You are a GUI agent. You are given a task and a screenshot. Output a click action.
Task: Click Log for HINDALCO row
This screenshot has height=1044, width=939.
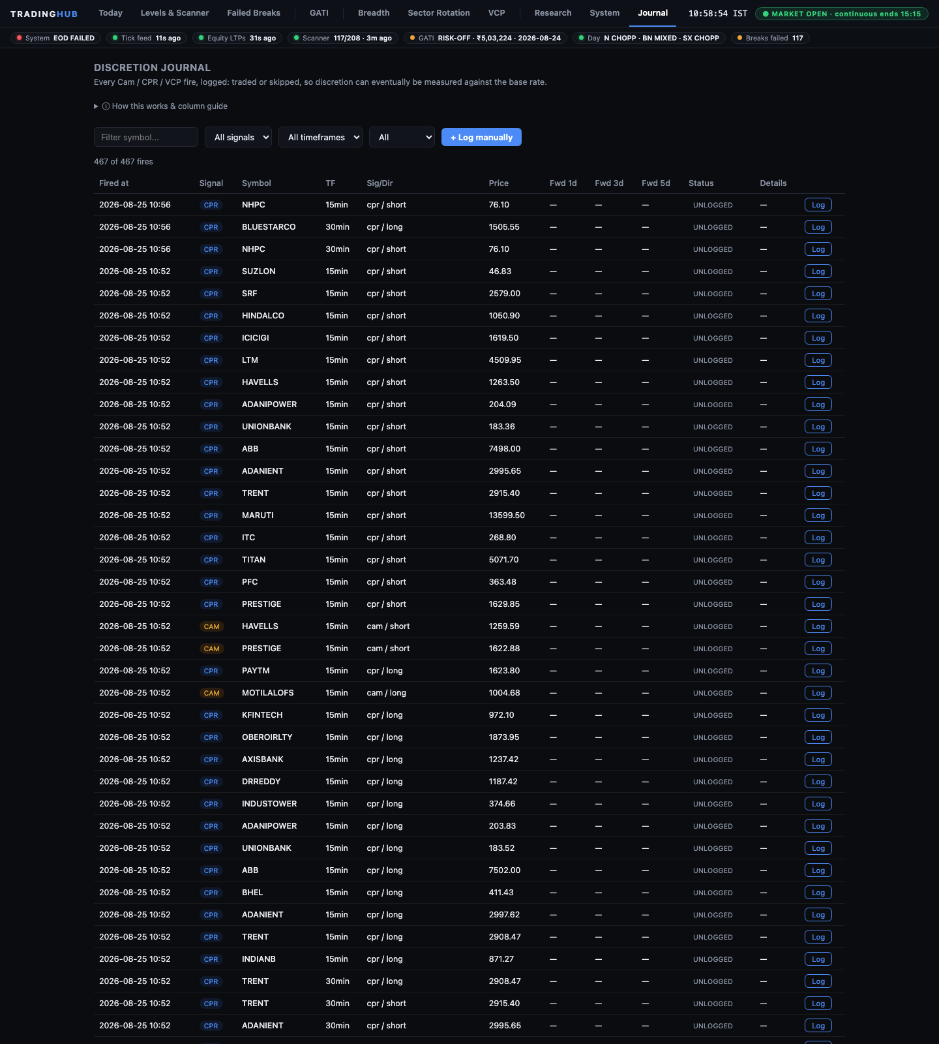tap(818, 316)
